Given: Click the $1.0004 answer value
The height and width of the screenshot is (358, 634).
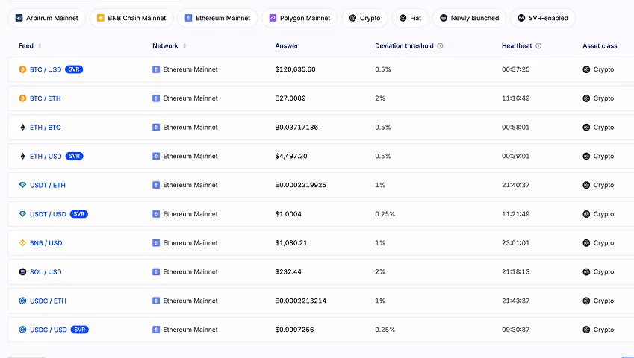Looking at the screenshot, I should pos(288,214).
